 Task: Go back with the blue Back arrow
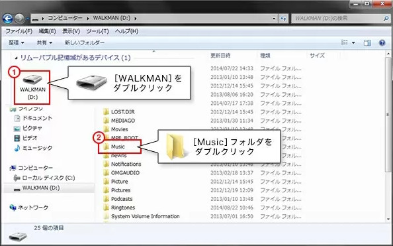click(x=7, y=19)
